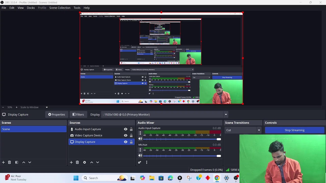Open View menu

21,8
